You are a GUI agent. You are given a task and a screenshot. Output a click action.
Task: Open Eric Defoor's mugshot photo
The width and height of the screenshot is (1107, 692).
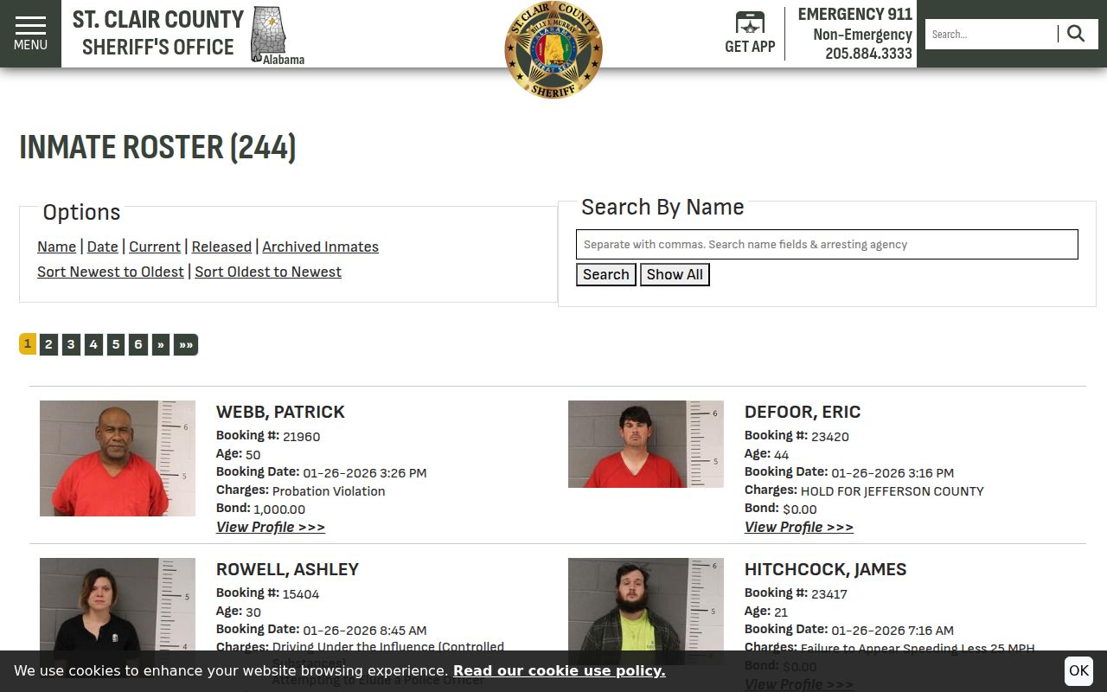[x=646, y=444]
